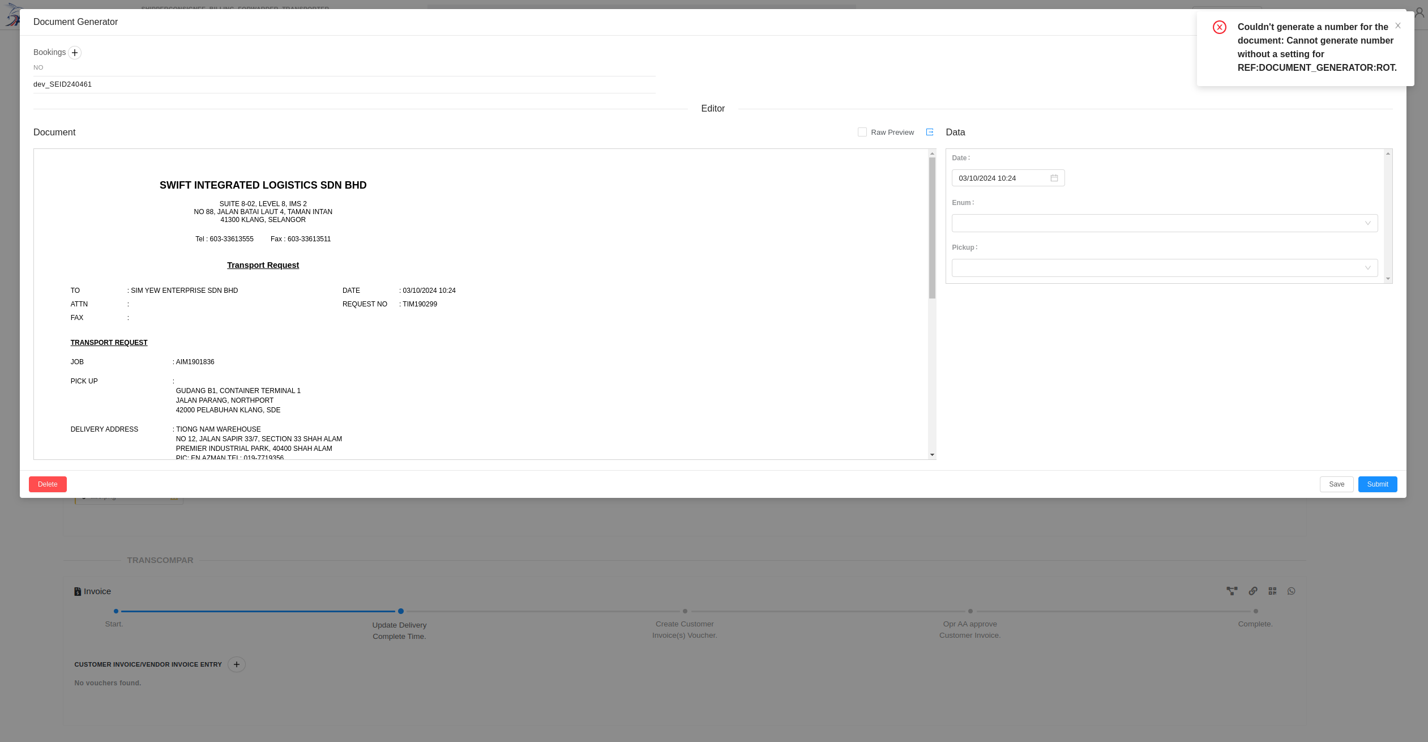Open the Enum dropdown
The width and height of the screenshot is (1428, 742).
click(x=1164, y=223)
